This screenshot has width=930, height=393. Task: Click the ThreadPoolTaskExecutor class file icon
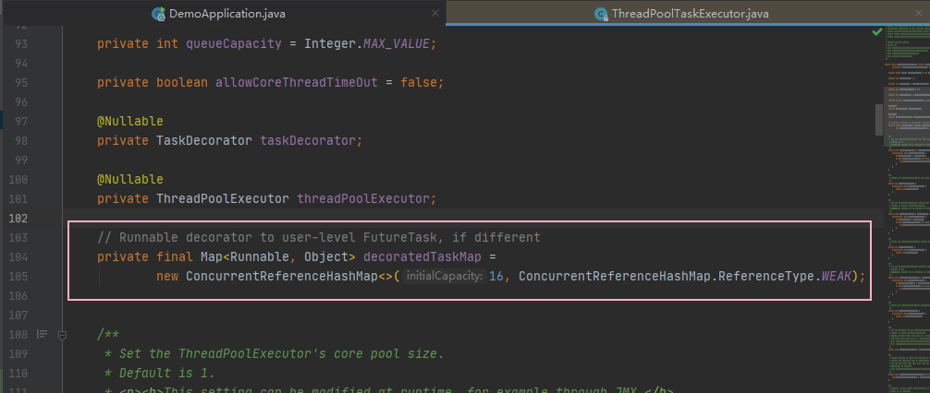pyautogui.click(x=602, y=14)
